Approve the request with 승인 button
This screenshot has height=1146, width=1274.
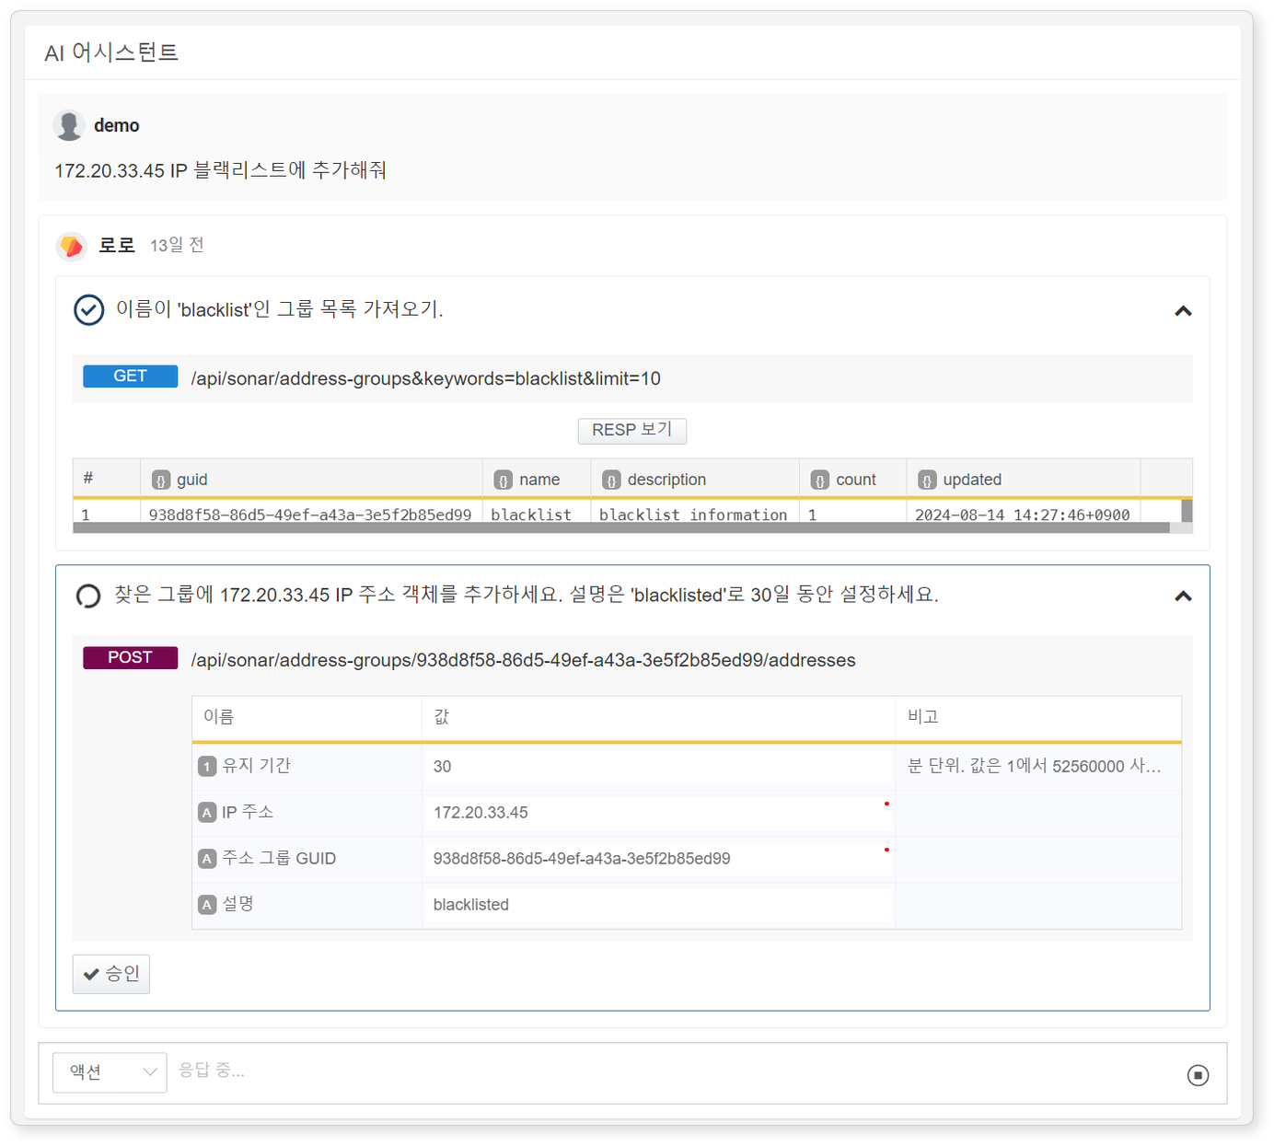click(x=110, y=974)
